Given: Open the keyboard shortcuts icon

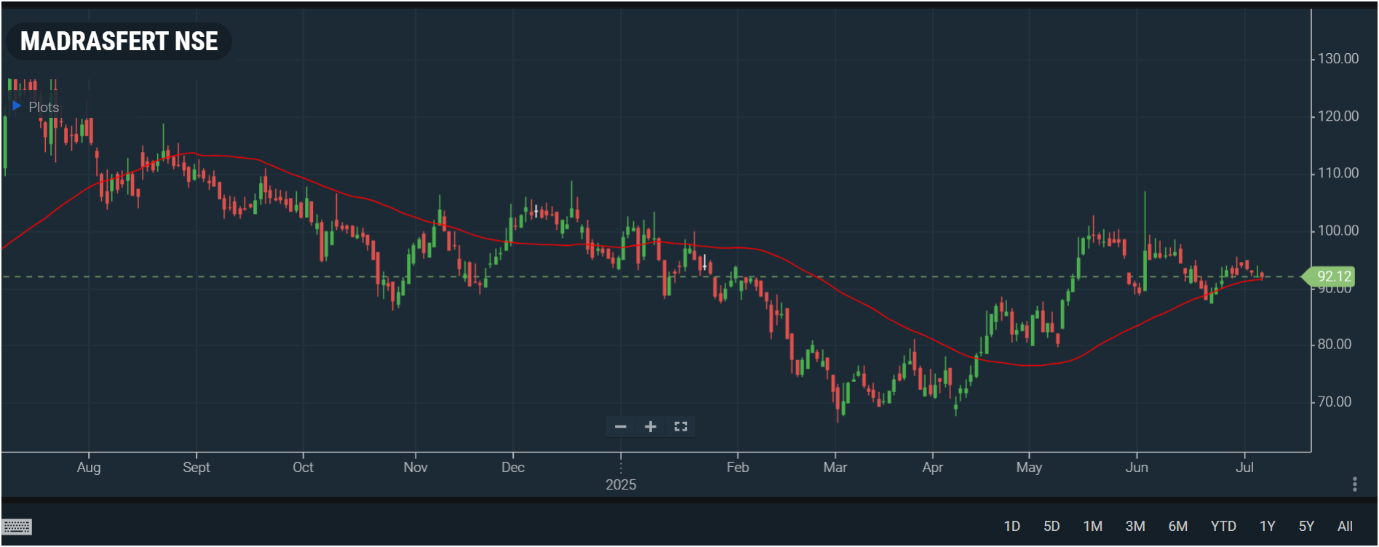Looking at the screenshot, I should click(17, 527).
